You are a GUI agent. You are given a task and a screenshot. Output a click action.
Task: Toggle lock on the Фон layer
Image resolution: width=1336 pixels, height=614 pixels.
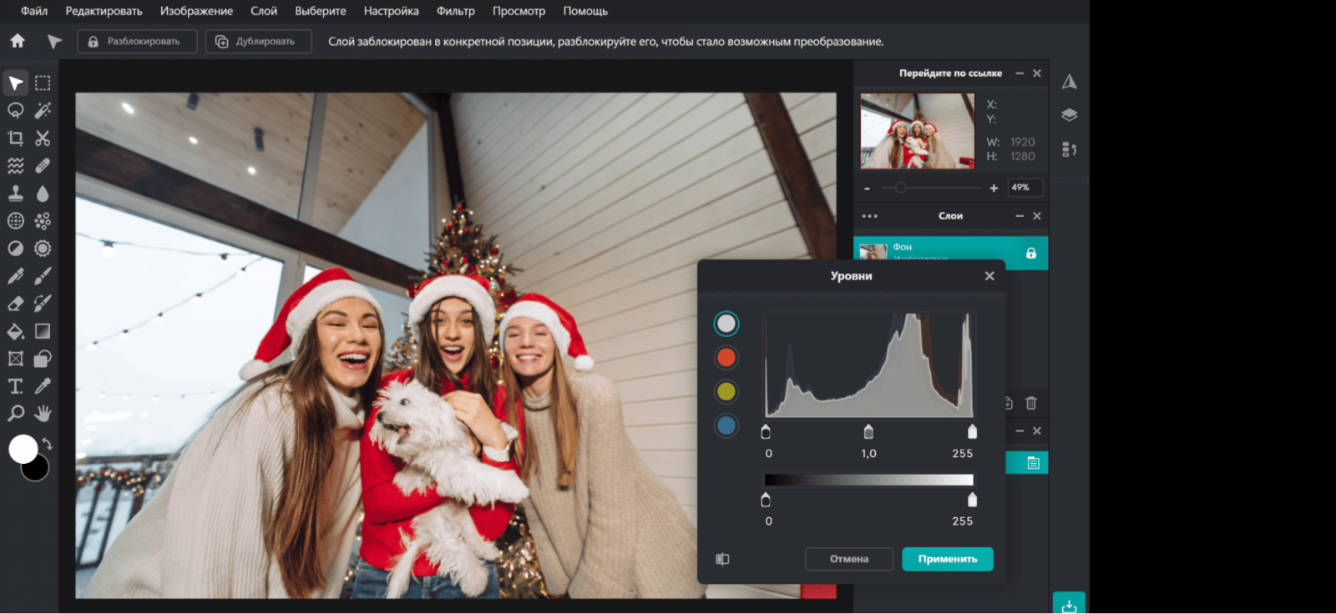pos(1031,253)
